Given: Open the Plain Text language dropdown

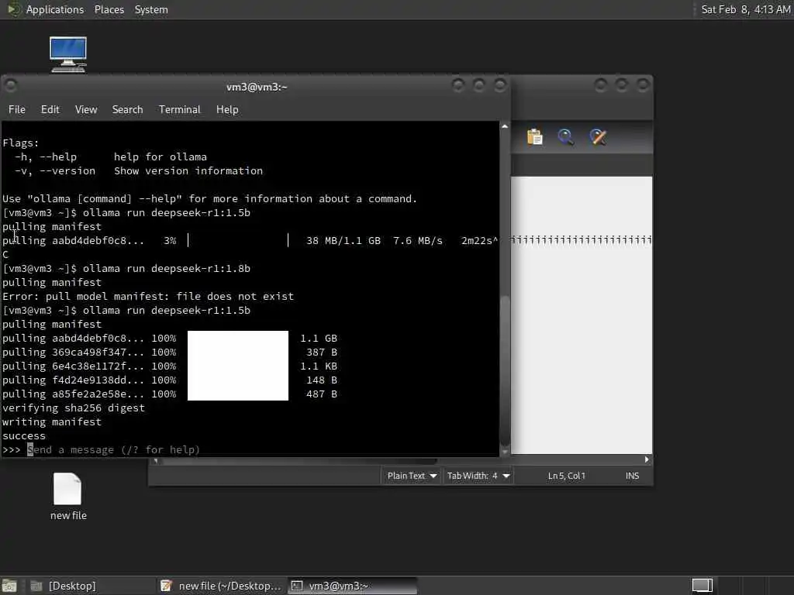Looking at the screenshot, I should 412,476.
